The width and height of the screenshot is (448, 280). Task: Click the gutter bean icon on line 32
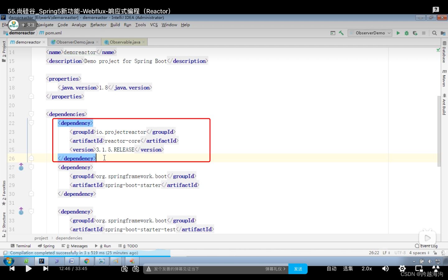21,212
